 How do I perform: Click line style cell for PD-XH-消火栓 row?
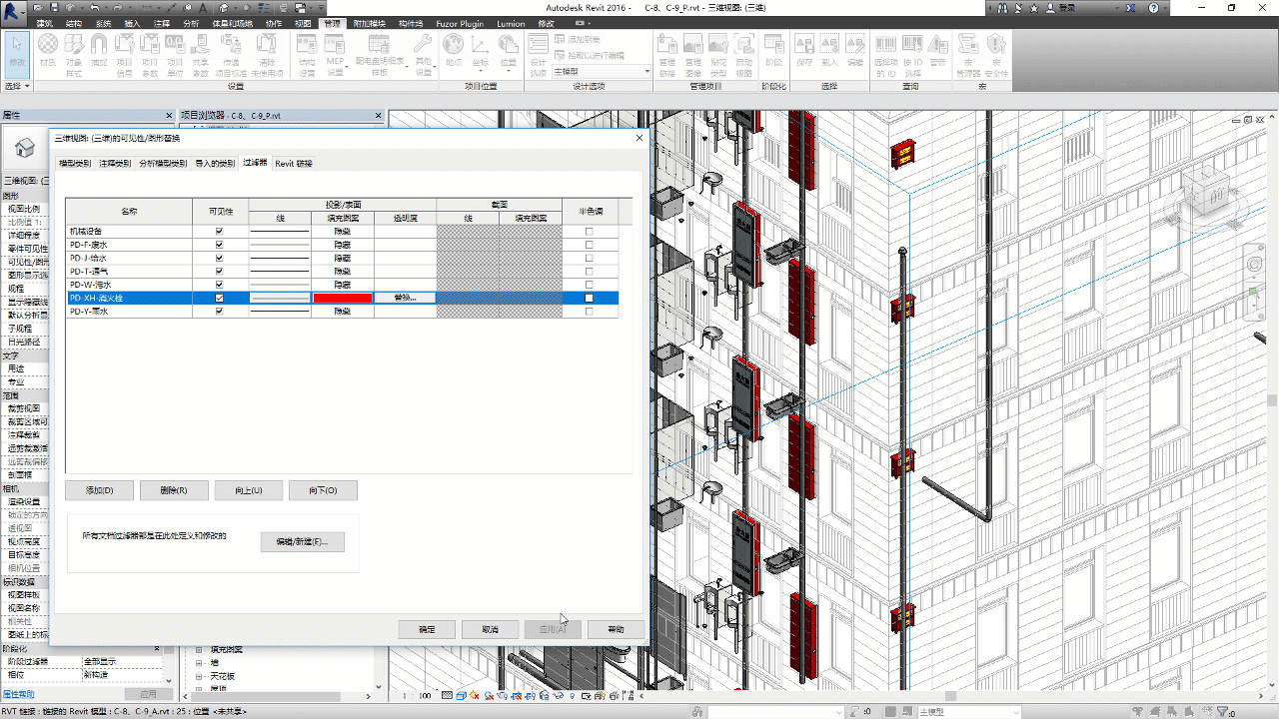(x=280, y=298)
